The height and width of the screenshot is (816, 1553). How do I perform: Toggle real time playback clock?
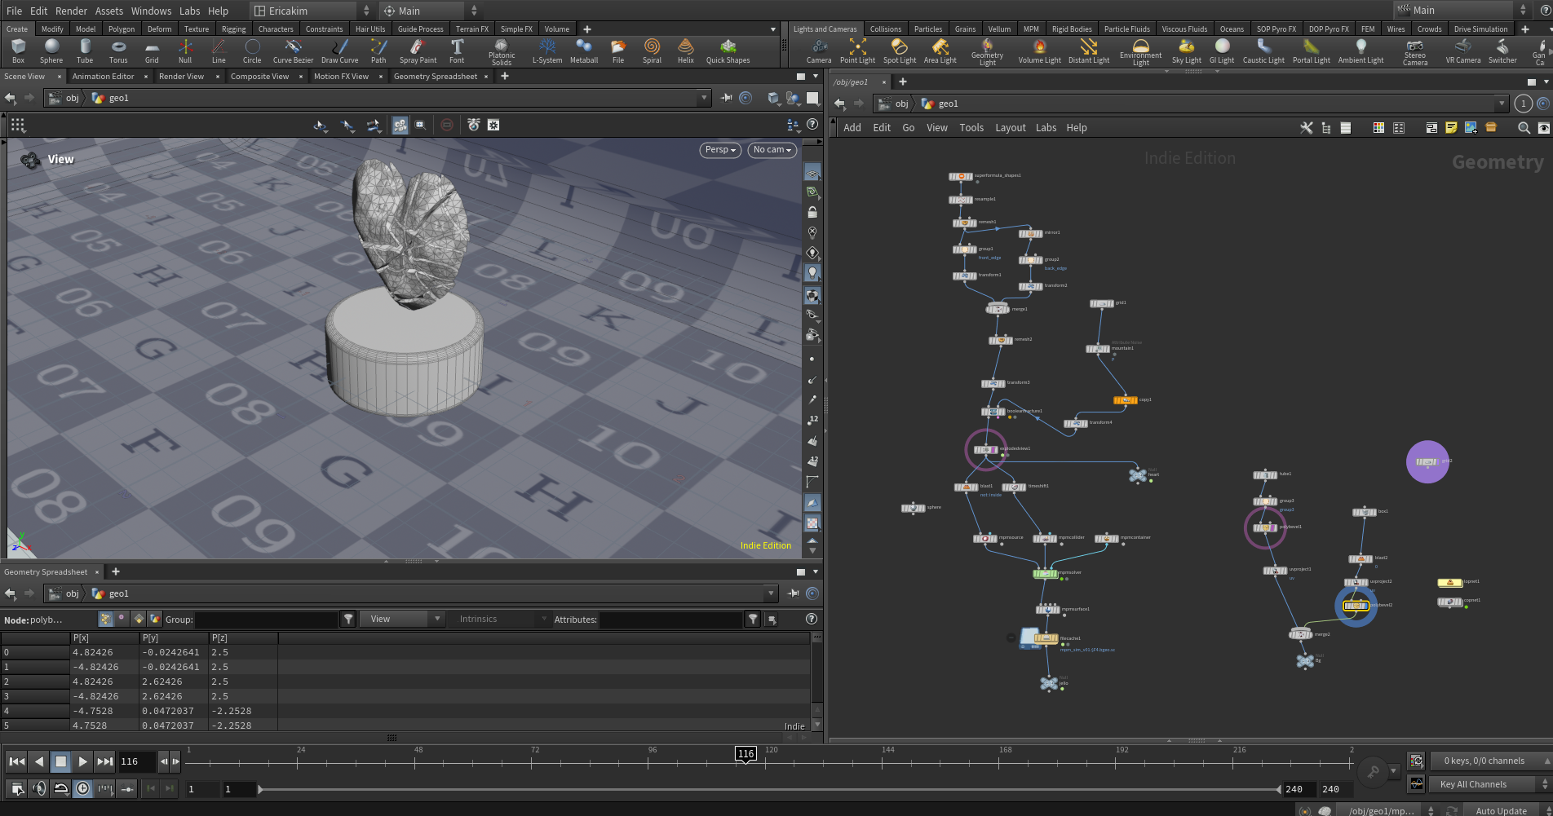point(82,788)
